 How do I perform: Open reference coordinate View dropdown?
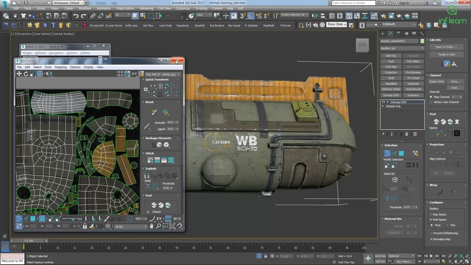(204, 15)
